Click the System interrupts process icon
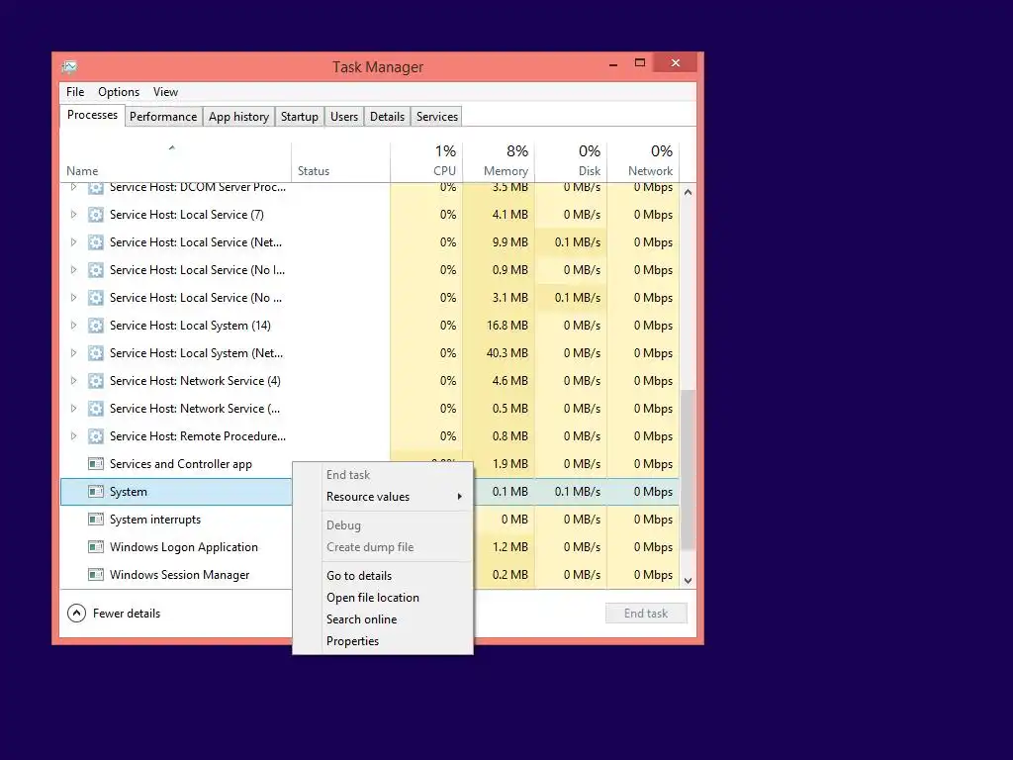Viewport: 1013px width, 760px height. point(96,520)
